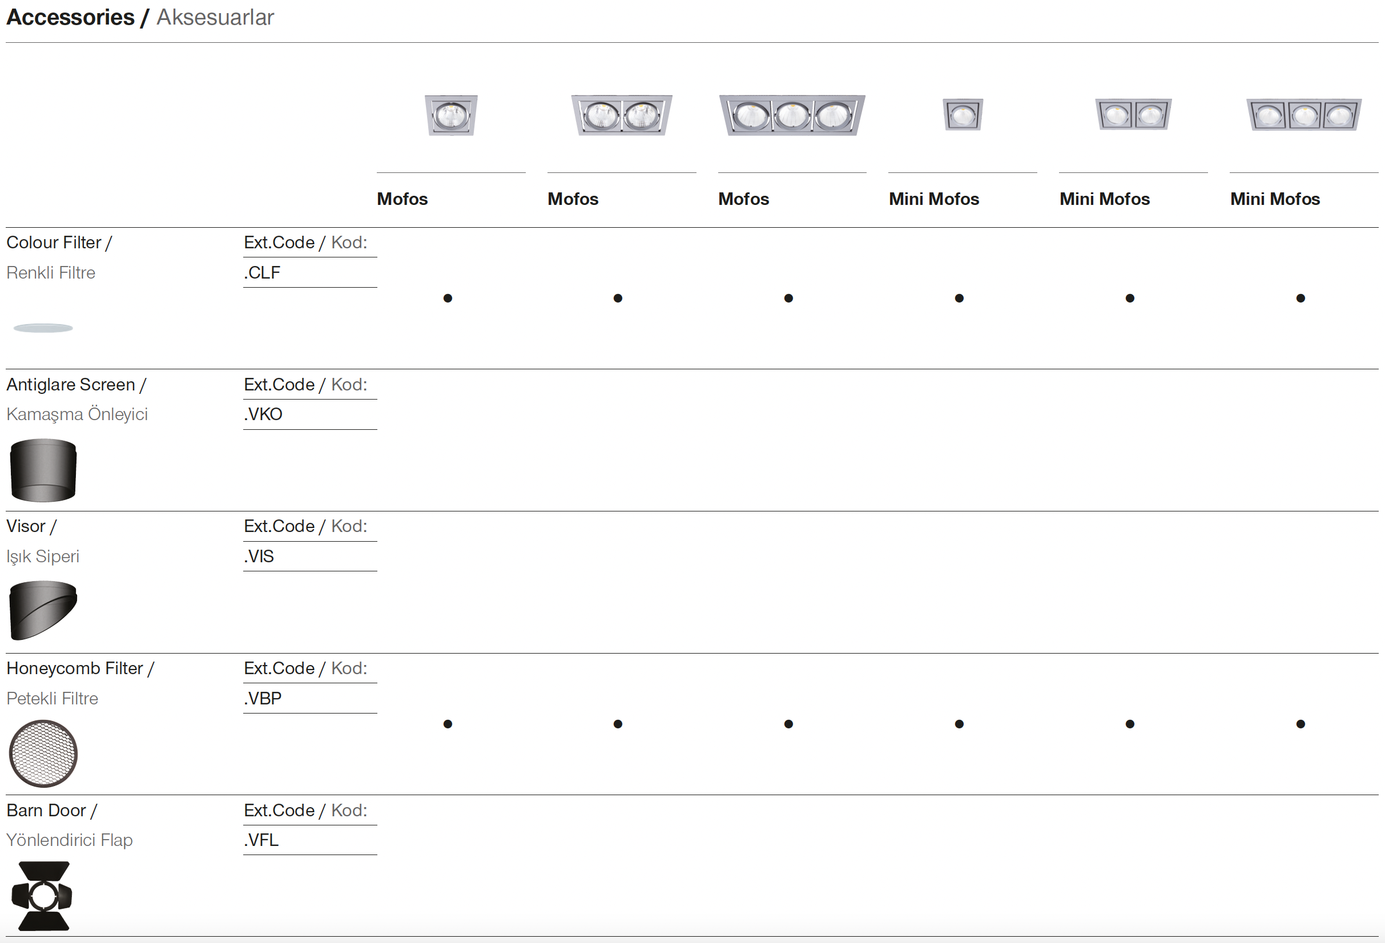
Task: Click the .VBP code text
Action: click(x=262, y=698)
